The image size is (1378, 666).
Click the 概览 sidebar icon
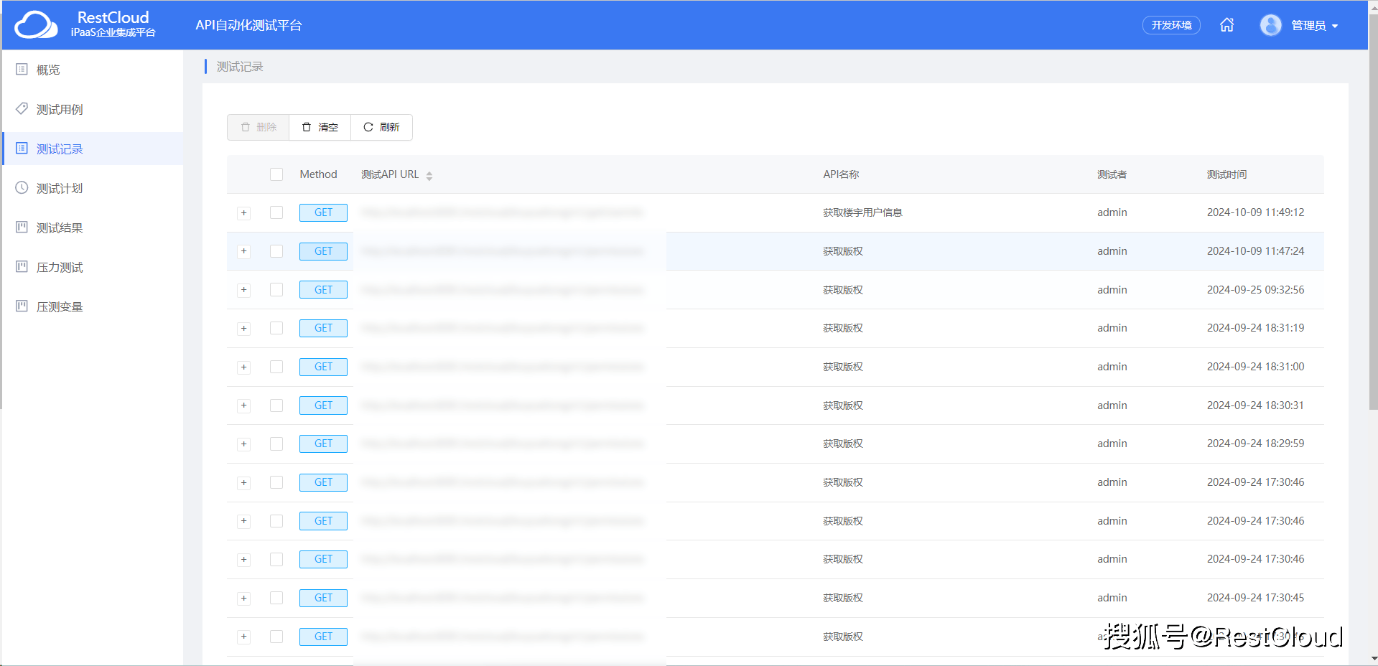22,70
